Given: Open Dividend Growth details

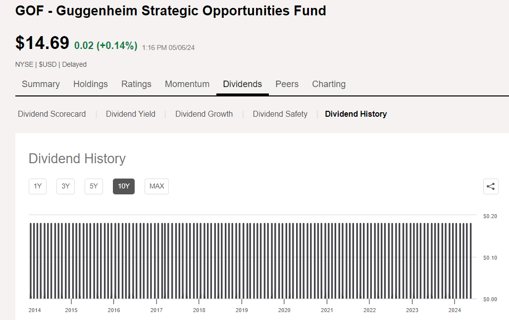Looking at the screenshot, I should (204, 114).
